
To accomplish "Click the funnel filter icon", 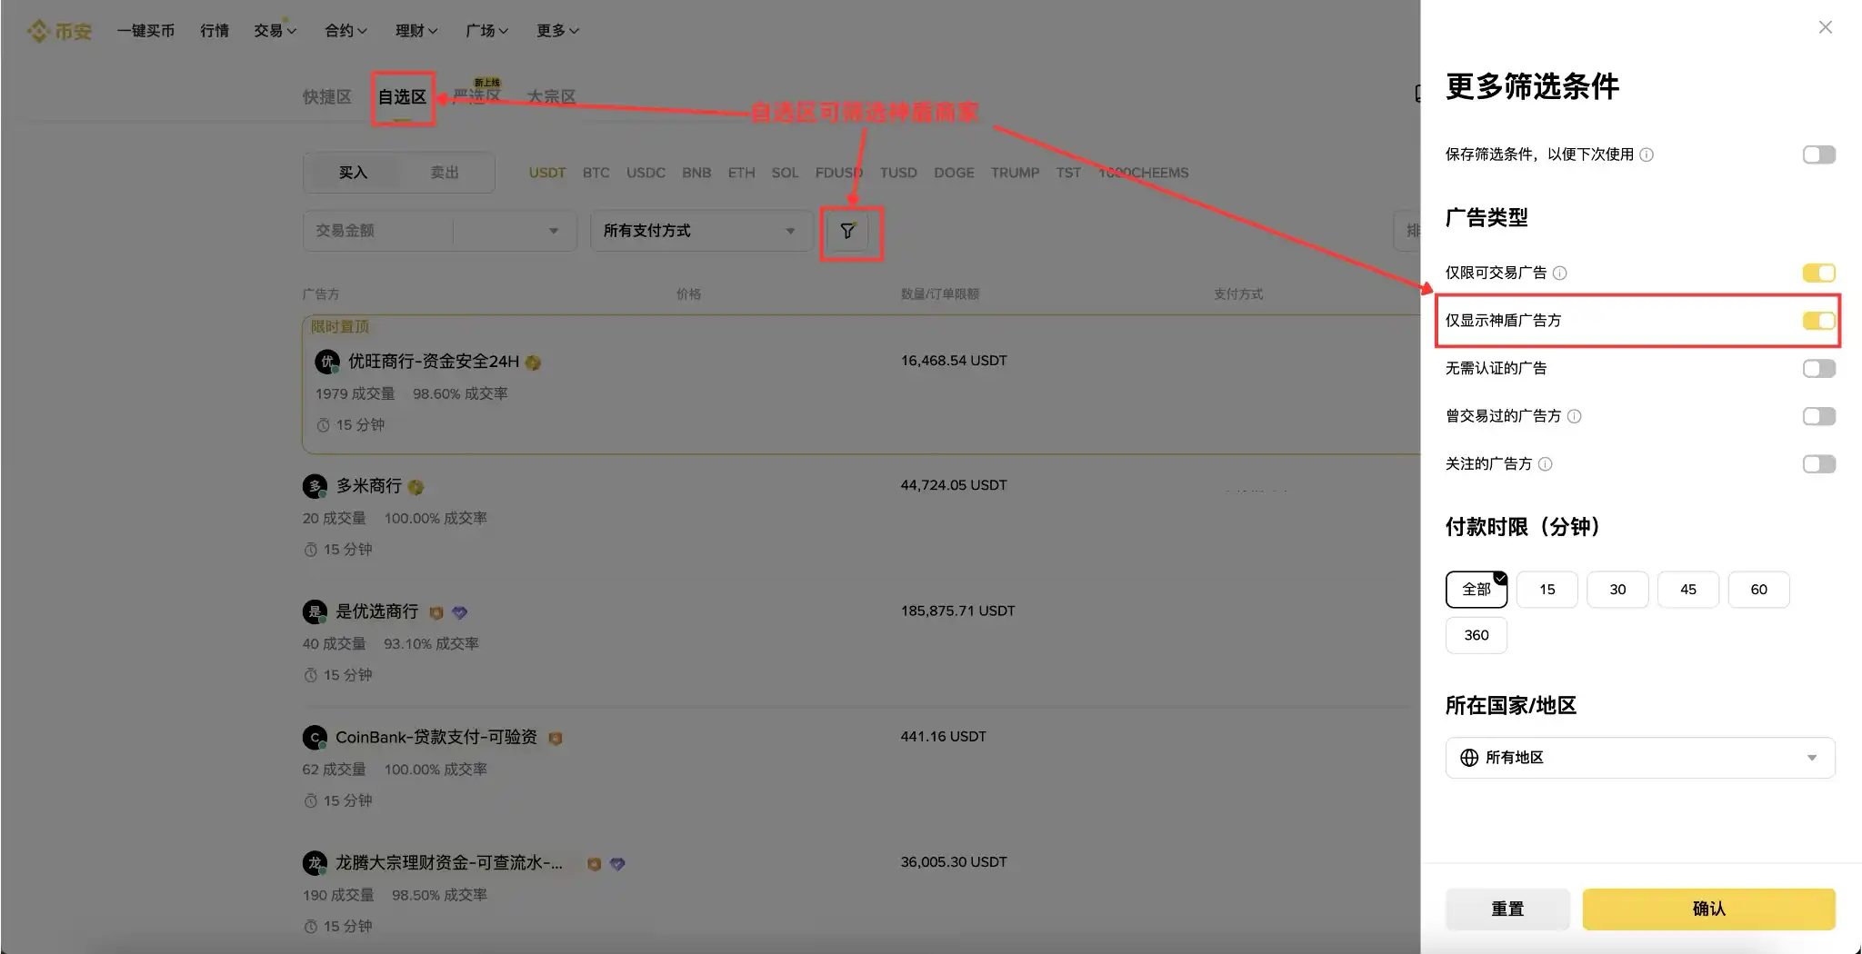I will coord(847,231).
